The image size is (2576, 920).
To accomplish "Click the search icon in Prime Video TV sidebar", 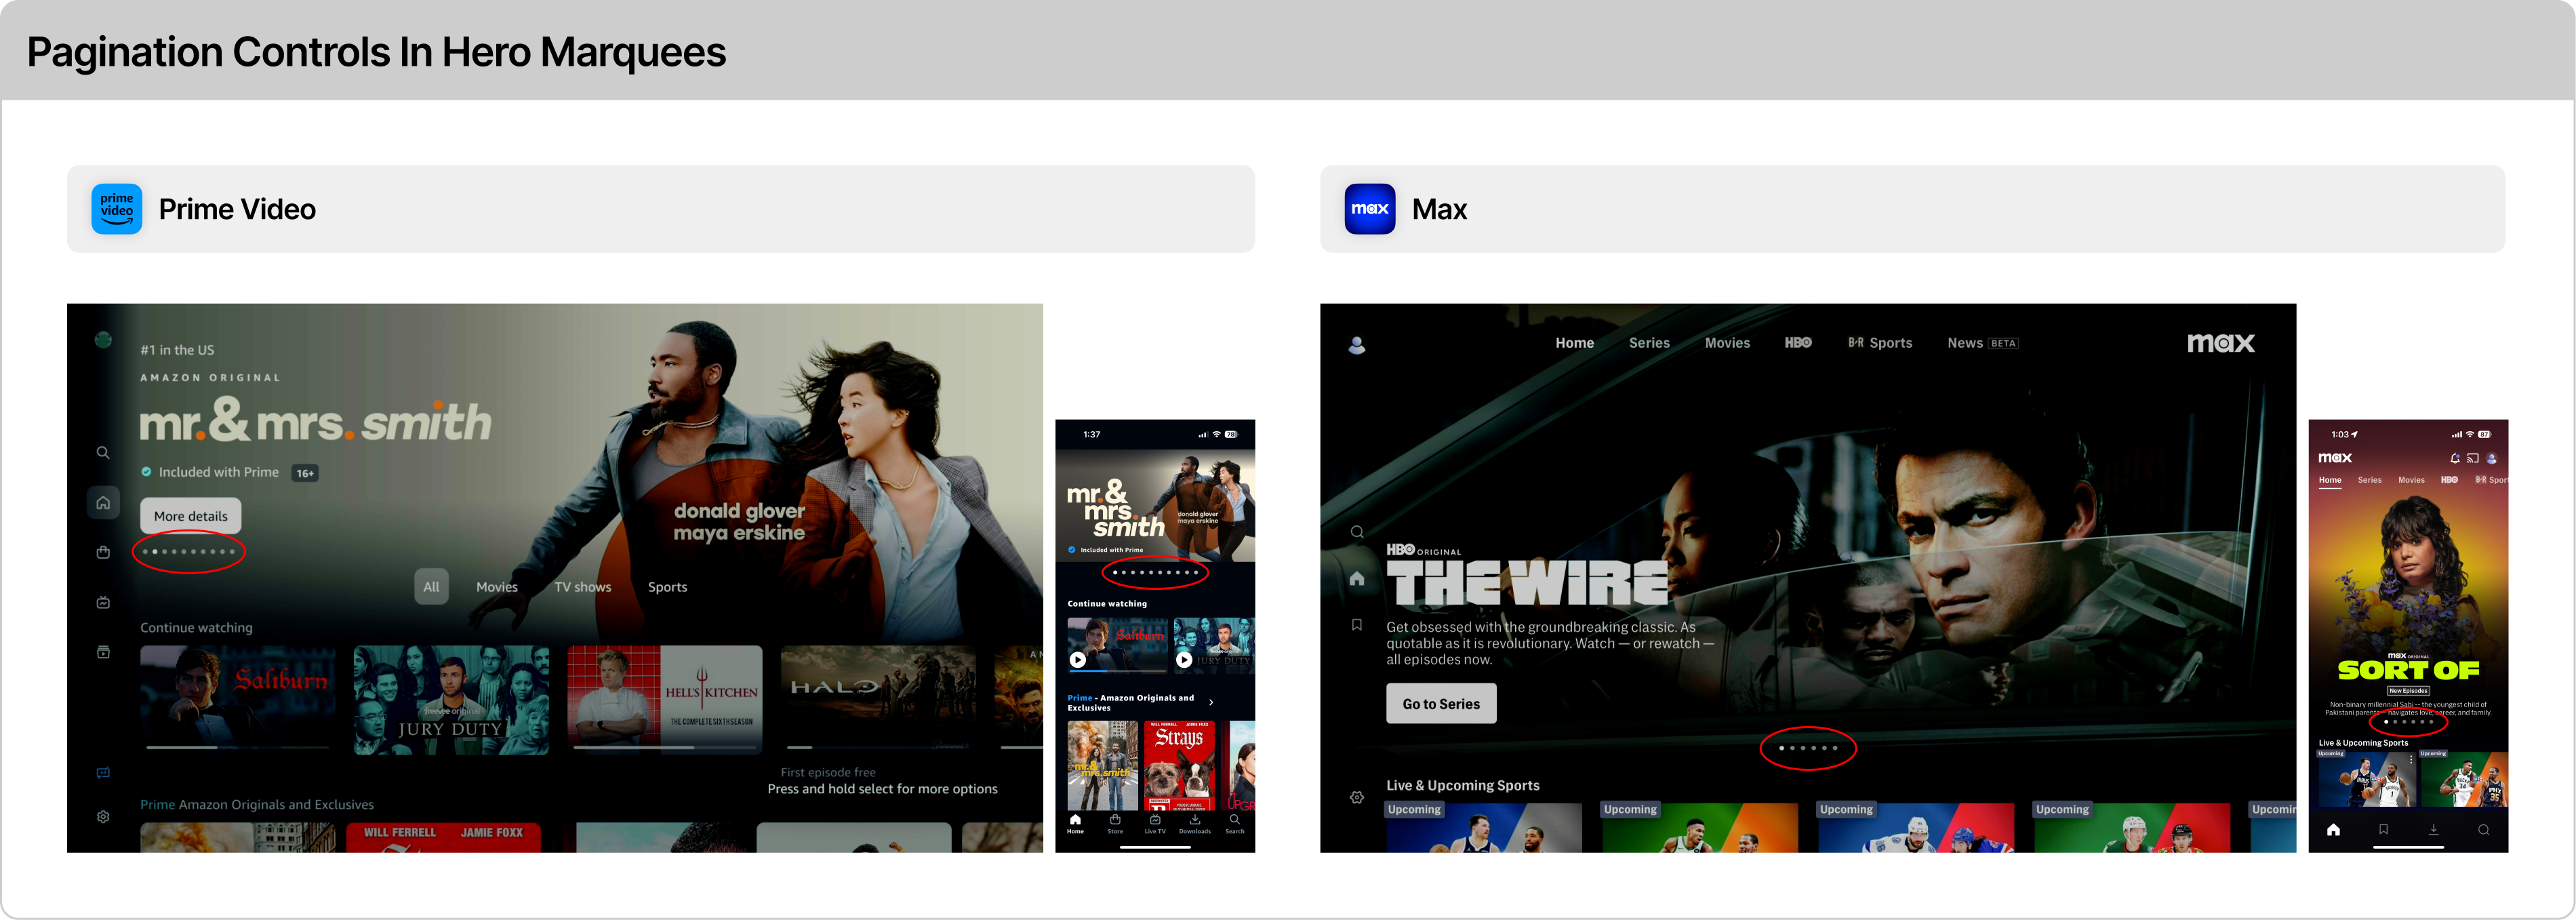I will click(103, 453).
